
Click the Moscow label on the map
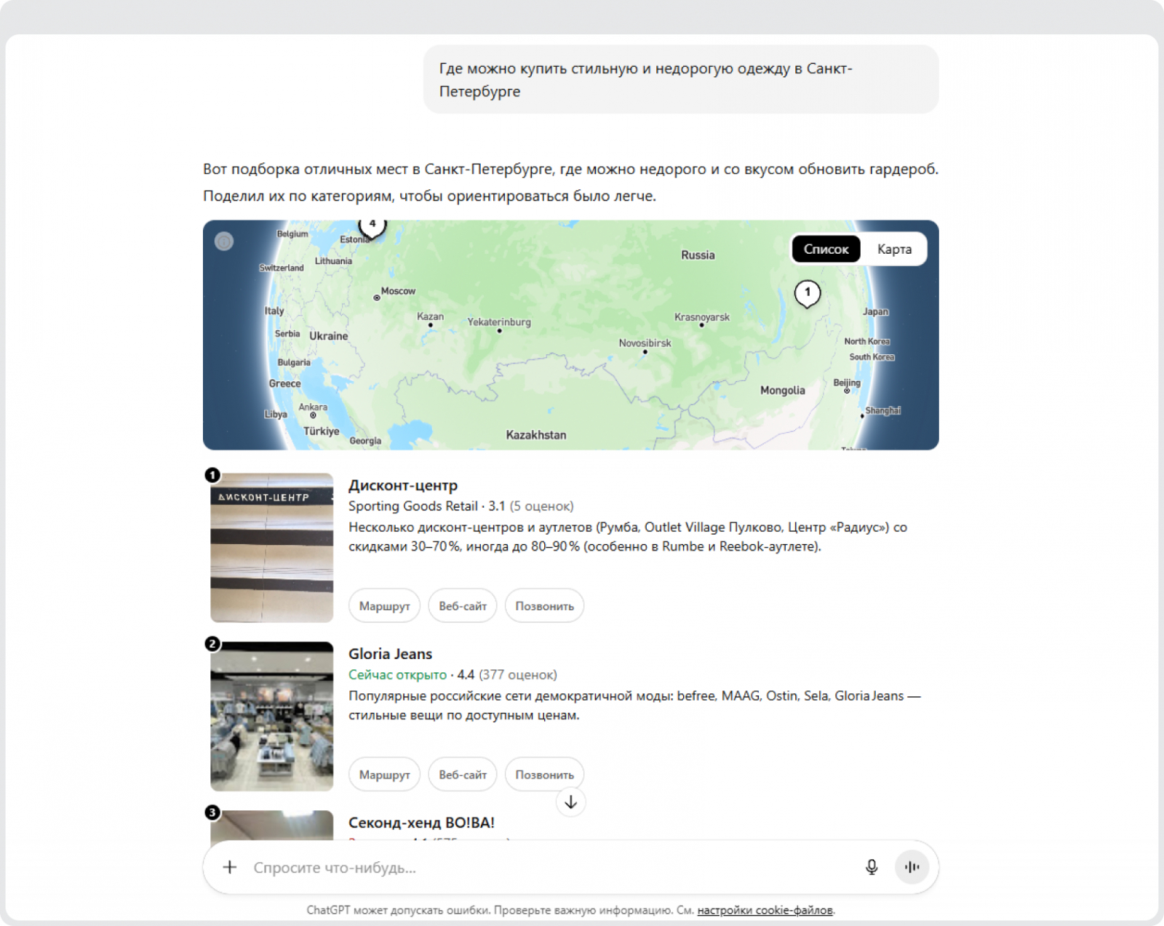point(398,291)
